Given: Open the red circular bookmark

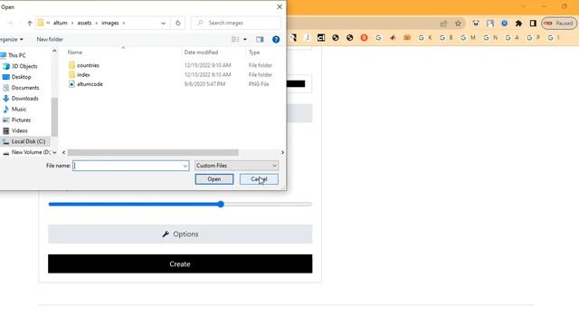Looking at the screenshot, I should [x=364, y=37].
